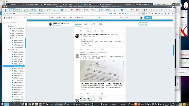Viewport: 189px width, 106px height.
Task: Click the 21:15 clock in the taskbar
Action: tap(172, 103)
